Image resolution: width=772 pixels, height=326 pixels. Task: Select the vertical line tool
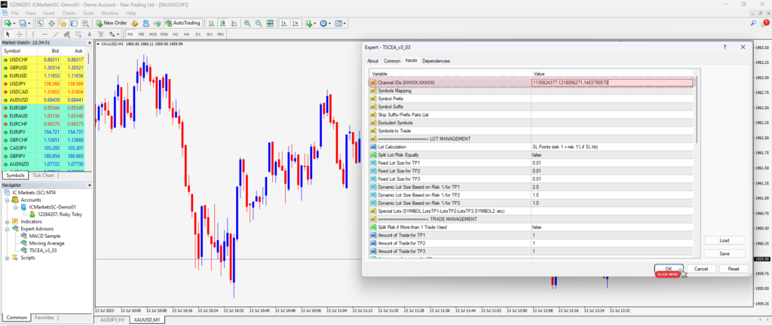[33, 34]
